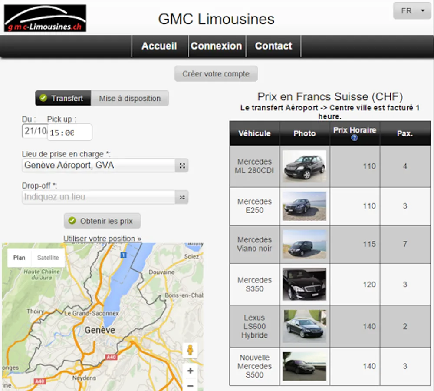Viewport: 434px width, 391px height.
Task: Select 'Nouvelle Mercedes S500' vehicle name
Action: (254, 366)
